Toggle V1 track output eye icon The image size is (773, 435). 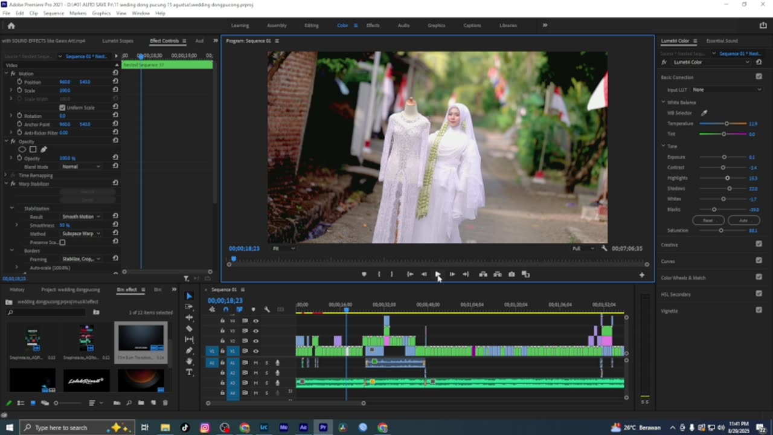pos(255,350)
